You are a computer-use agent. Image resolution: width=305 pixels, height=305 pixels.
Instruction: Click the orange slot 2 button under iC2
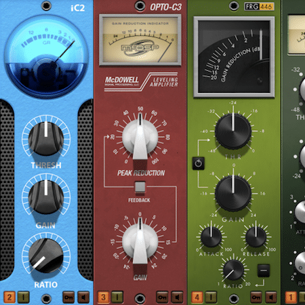click(9, 297)
